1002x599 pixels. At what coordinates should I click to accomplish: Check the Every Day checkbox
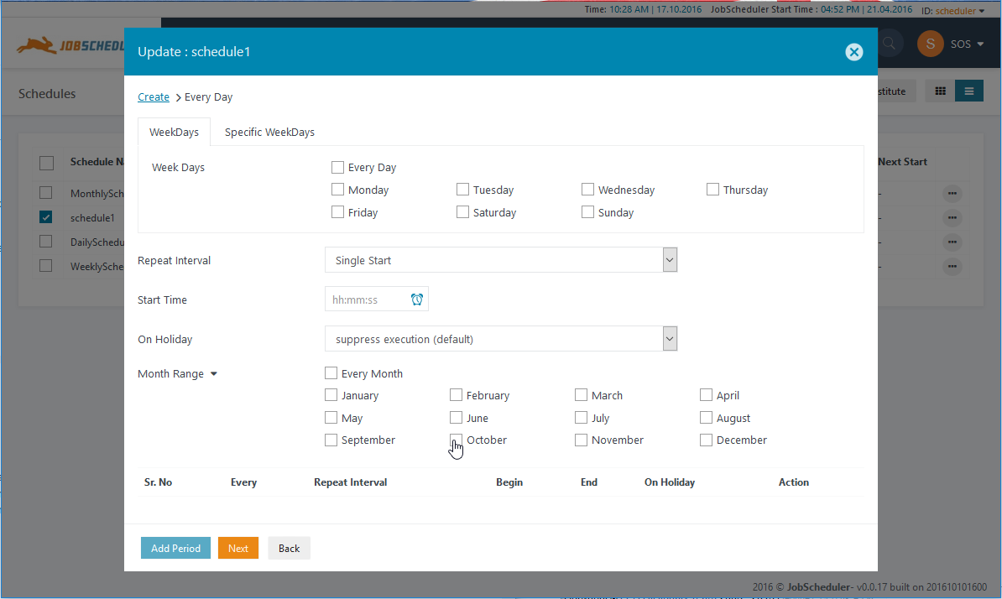[337, 167]
